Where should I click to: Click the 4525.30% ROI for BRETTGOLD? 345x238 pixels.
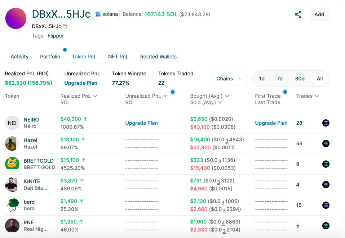pyautogui.click(x=72, y=168)
